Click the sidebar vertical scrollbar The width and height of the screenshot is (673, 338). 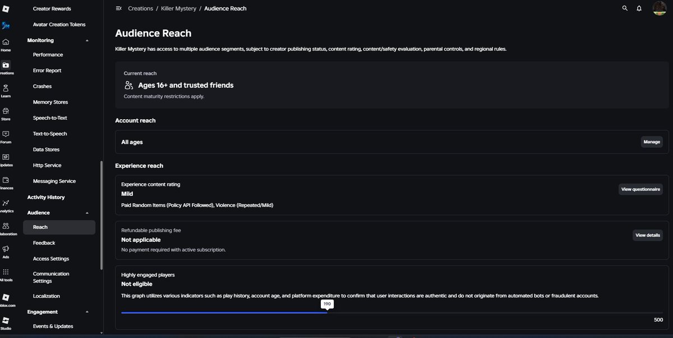[102, 216]
